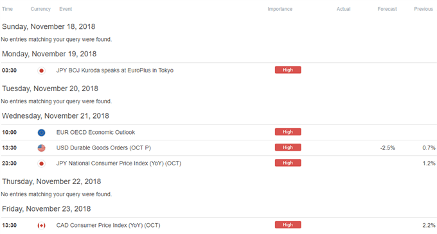Image resolution: width=437 pixels, height=234 pixels.
Task: Click the Currency column header
Action: [40, 9]
